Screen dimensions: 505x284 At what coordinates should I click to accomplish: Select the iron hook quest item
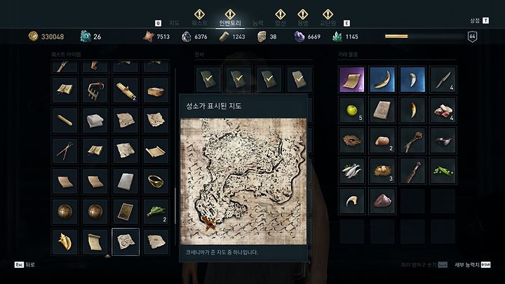pyautogui.click(x=95, y=90)
